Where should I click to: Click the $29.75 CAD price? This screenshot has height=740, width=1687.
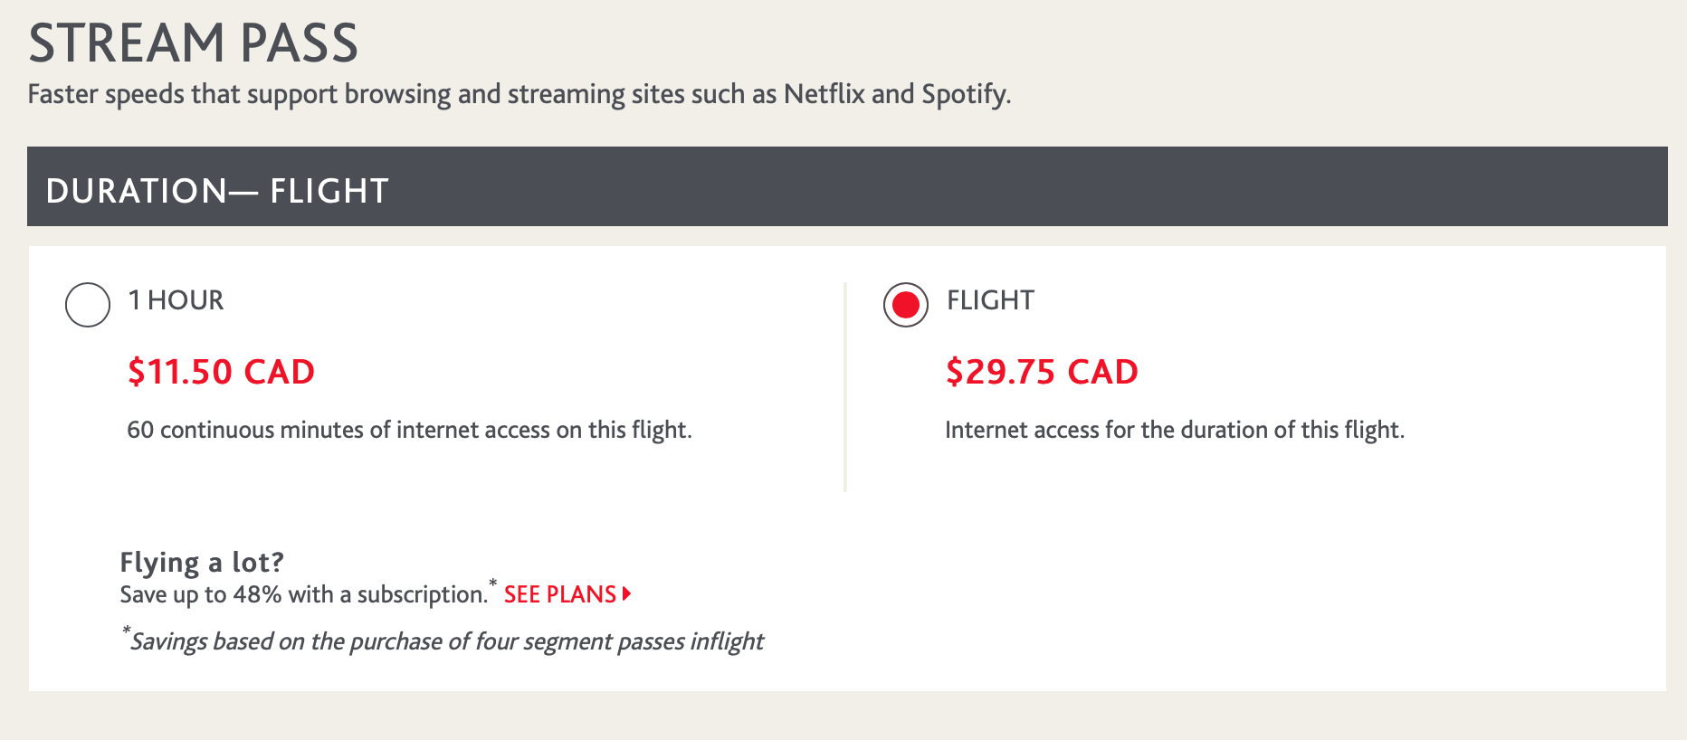pos(1042,372)
